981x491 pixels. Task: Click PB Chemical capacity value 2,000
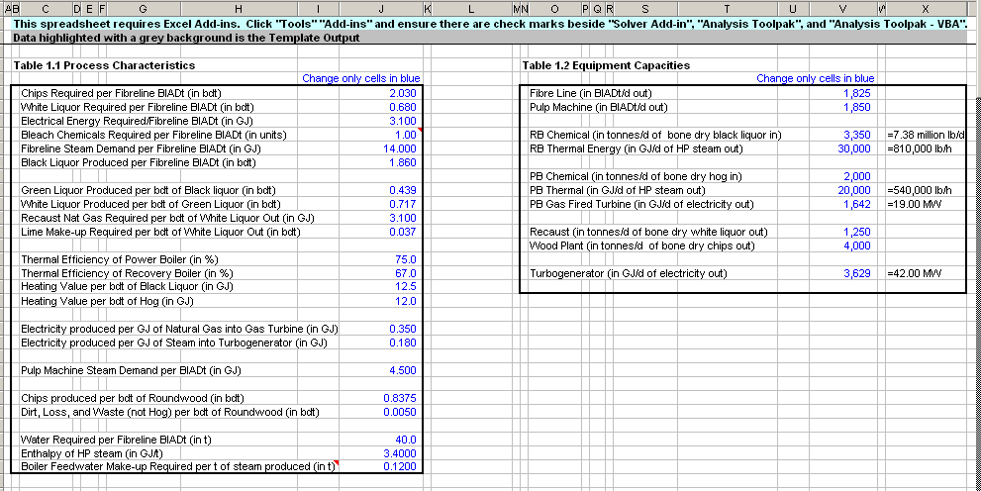pyautogui.click(x=857, y=176)
